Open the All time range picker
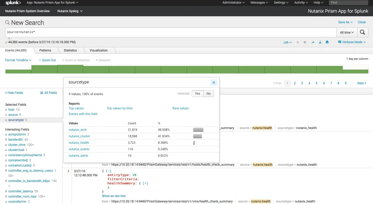Viewport: 373px width, 204px height. [347, 32]
